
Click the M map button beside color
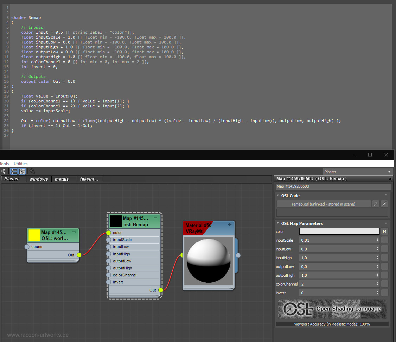pyautogui.click(x=385, y=231)
